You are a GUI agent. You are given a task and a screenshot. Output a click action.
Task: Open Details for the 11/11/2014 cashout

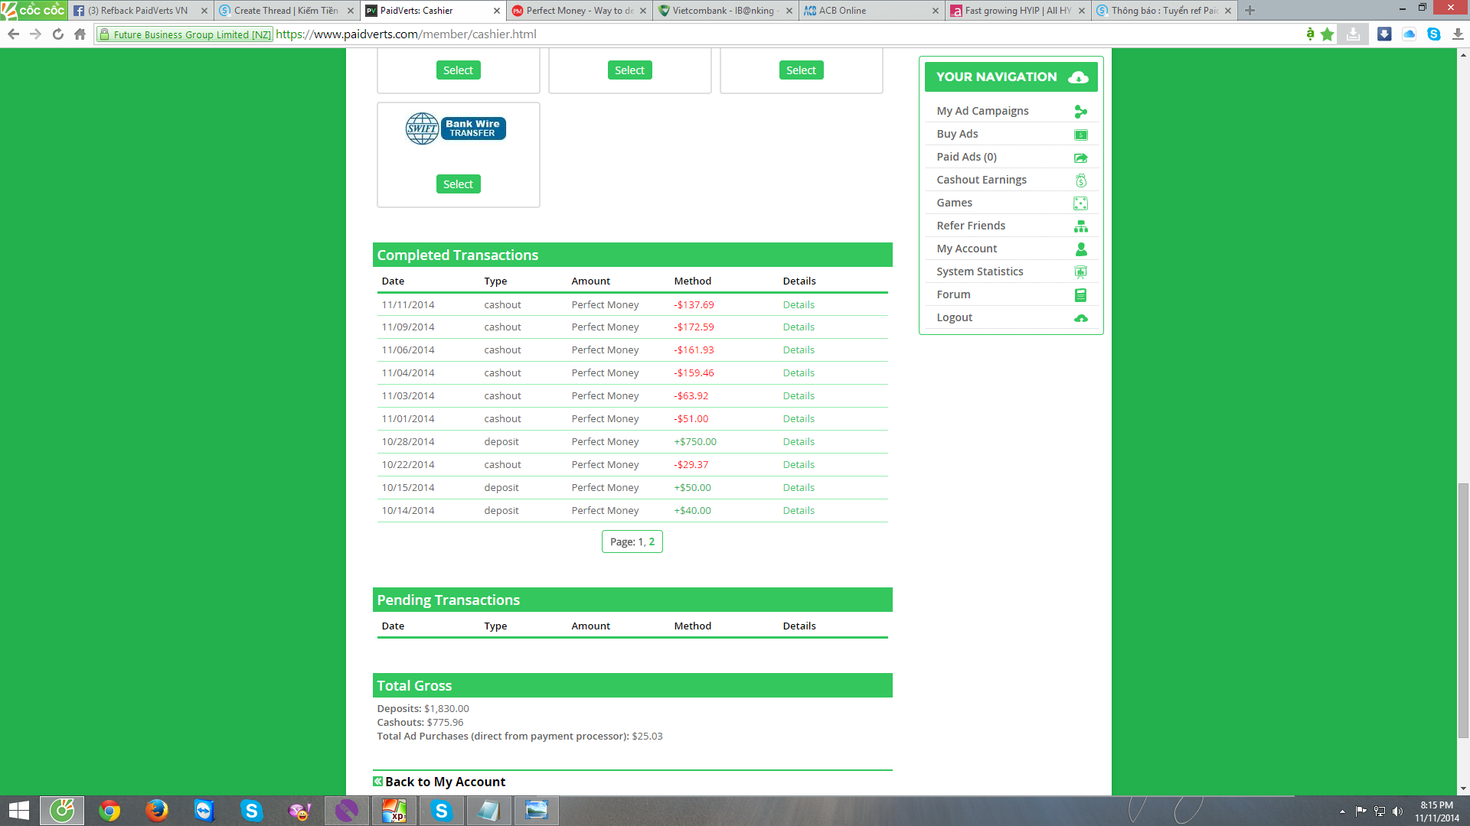point(798,304)
